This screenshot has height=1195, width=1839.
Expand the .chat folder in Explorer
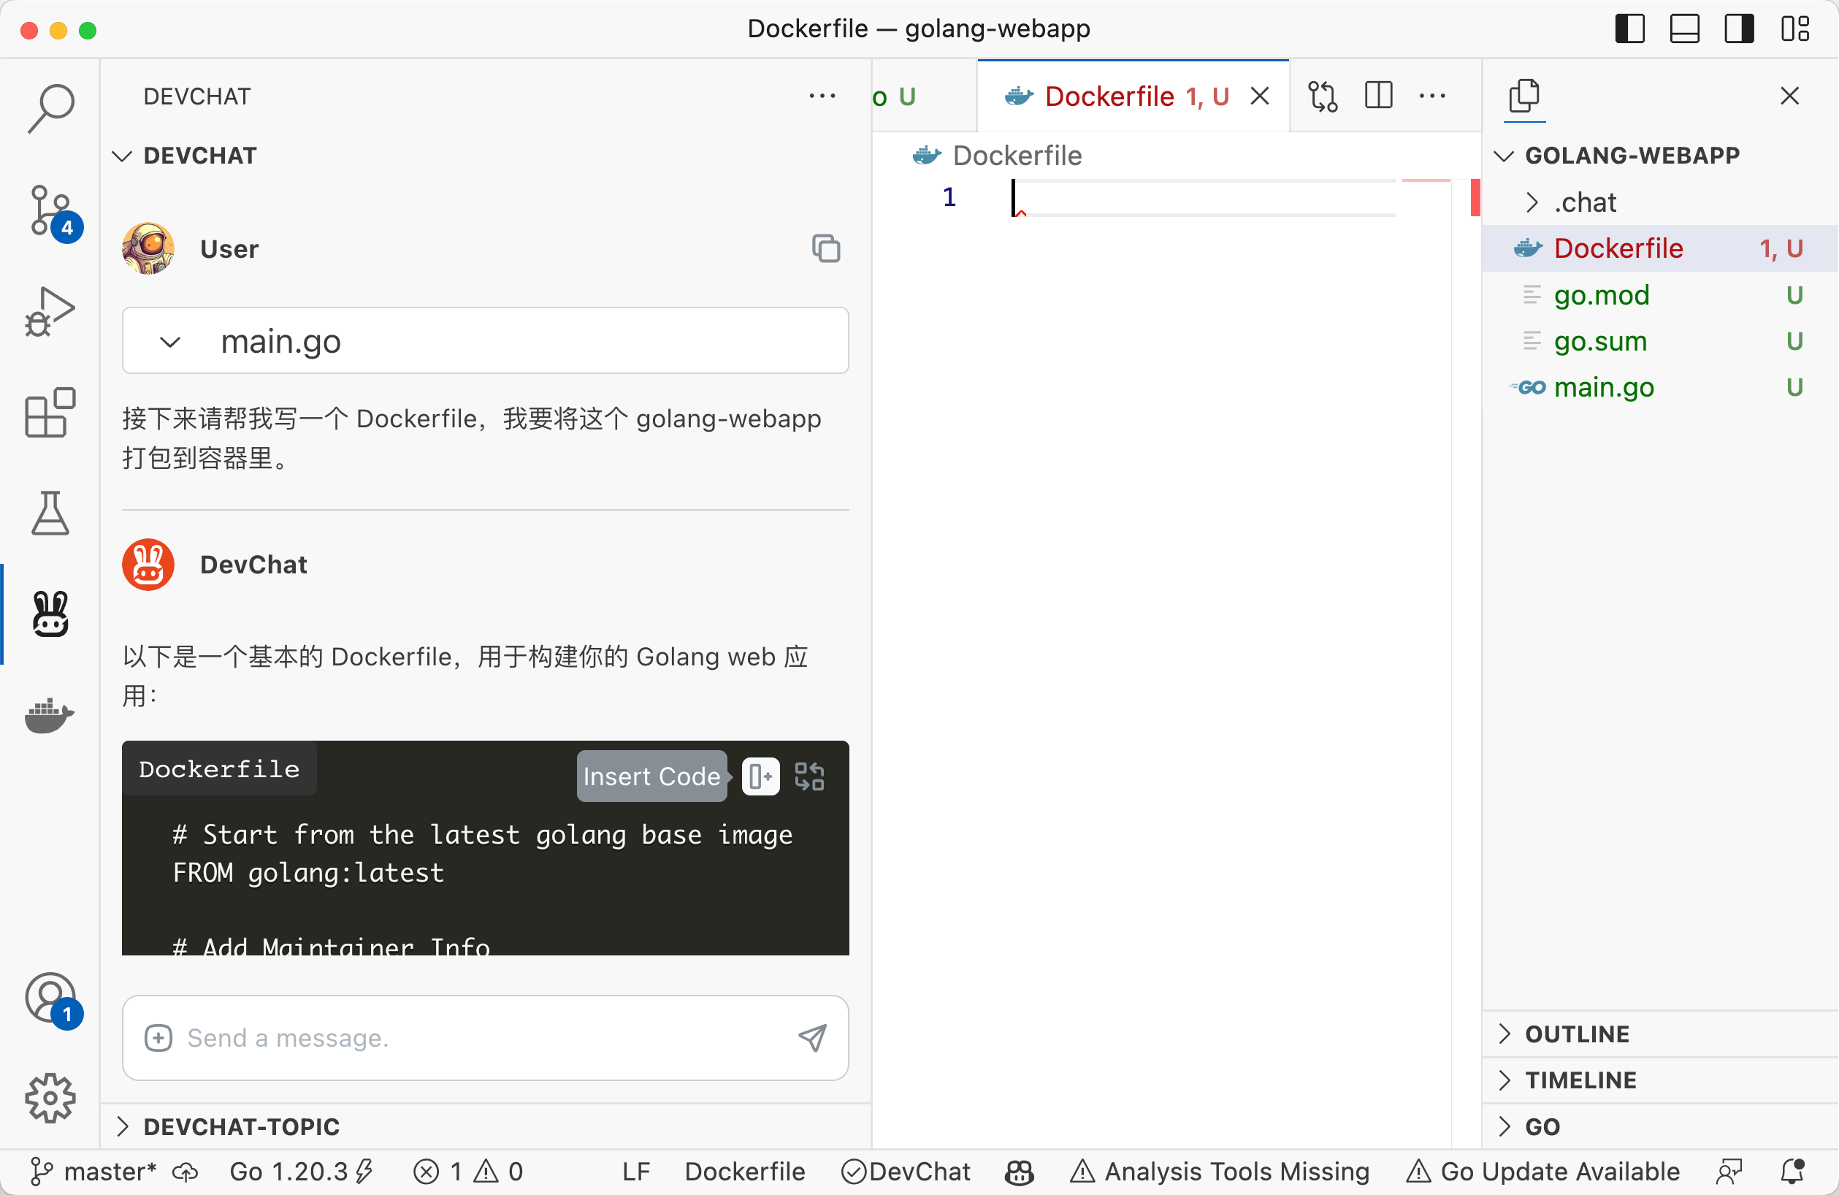click(1532, 202)
